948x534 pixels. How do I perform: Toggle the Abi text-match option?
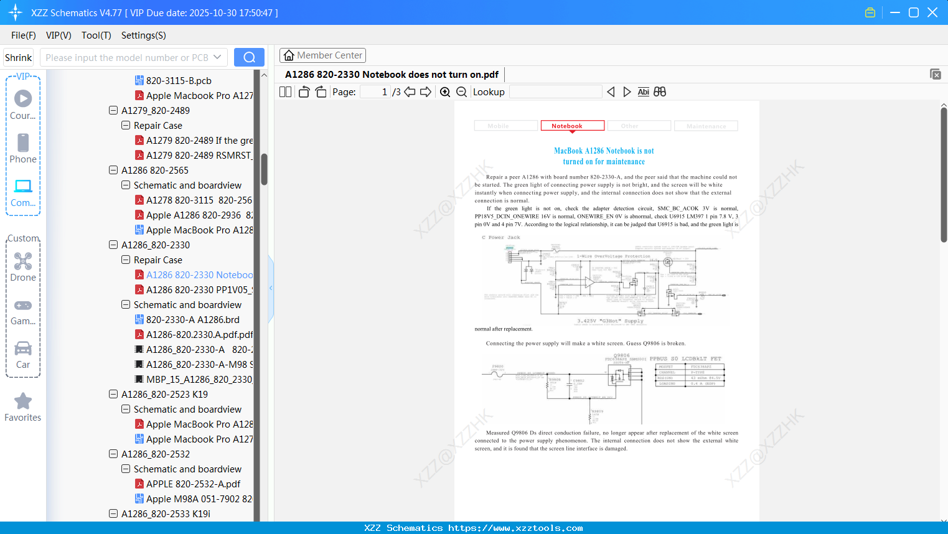click(643, 92)
